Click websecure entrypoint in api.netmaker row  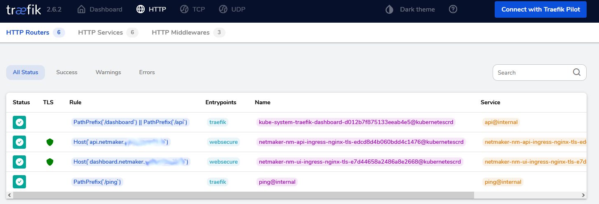223,142
